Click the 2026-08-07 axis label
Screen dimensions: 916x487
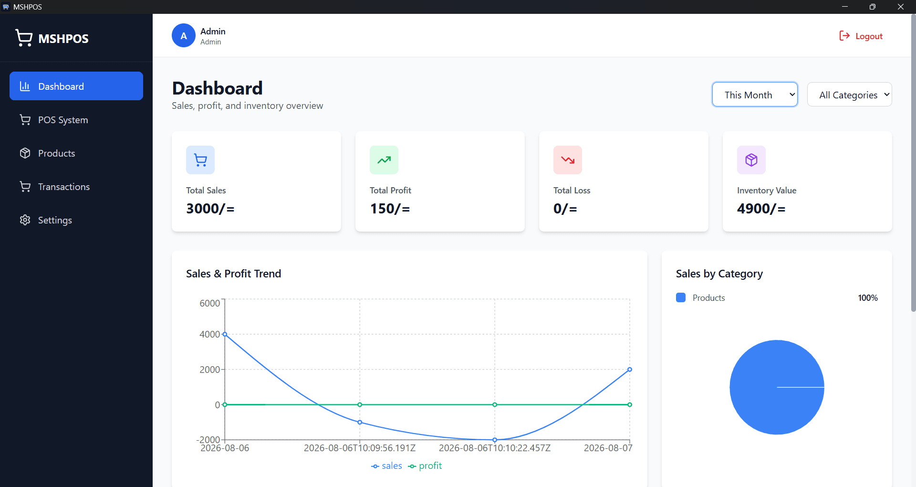click(x=608, y=448)
